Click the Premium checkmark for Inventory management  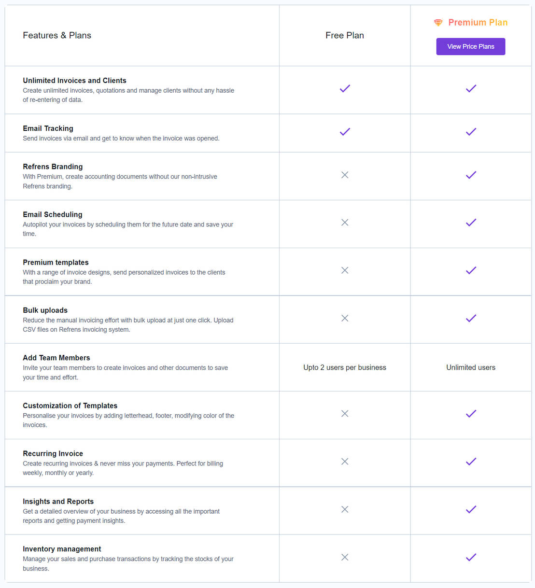471,557
